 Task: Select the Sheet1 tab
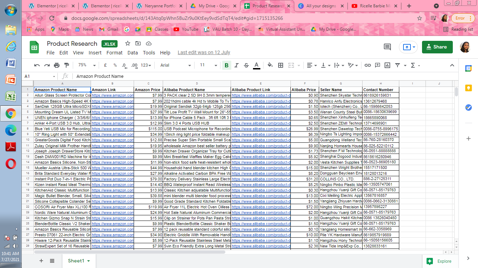[x=79, y=261]
